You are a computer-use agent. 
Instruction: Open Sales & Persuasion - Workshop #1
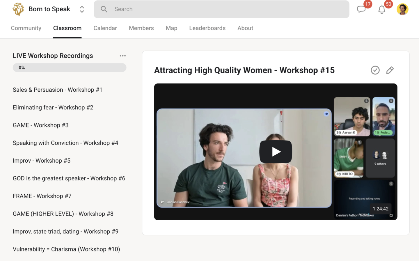coord(58,90)
